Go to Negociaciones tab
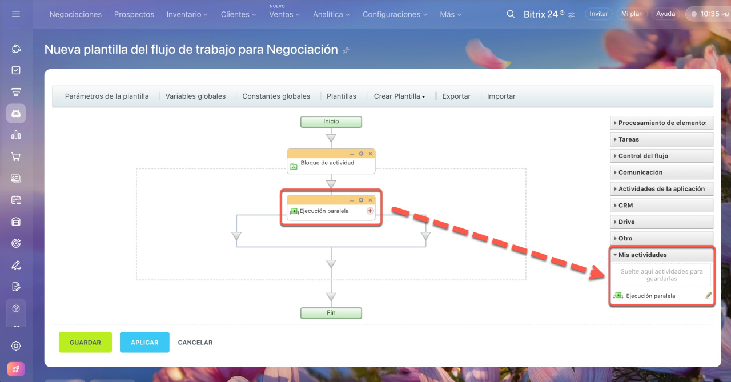This screenshot has width=731, height=382. 75,14
